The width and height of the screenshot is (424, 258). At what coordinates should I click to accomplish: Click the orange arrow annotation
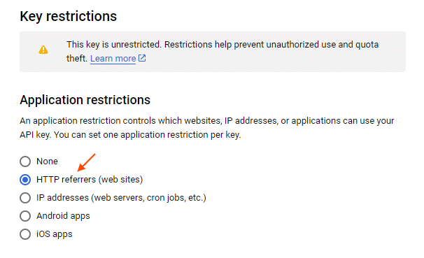[86, 162]
